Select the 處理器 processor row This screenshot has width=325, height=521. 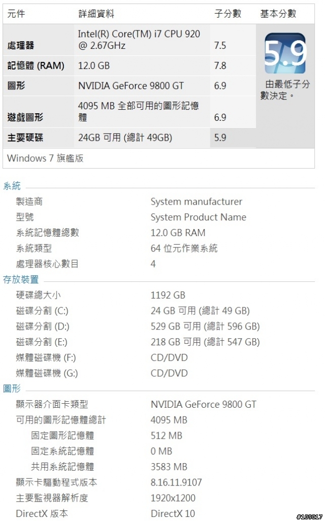(x=129, y=40)
